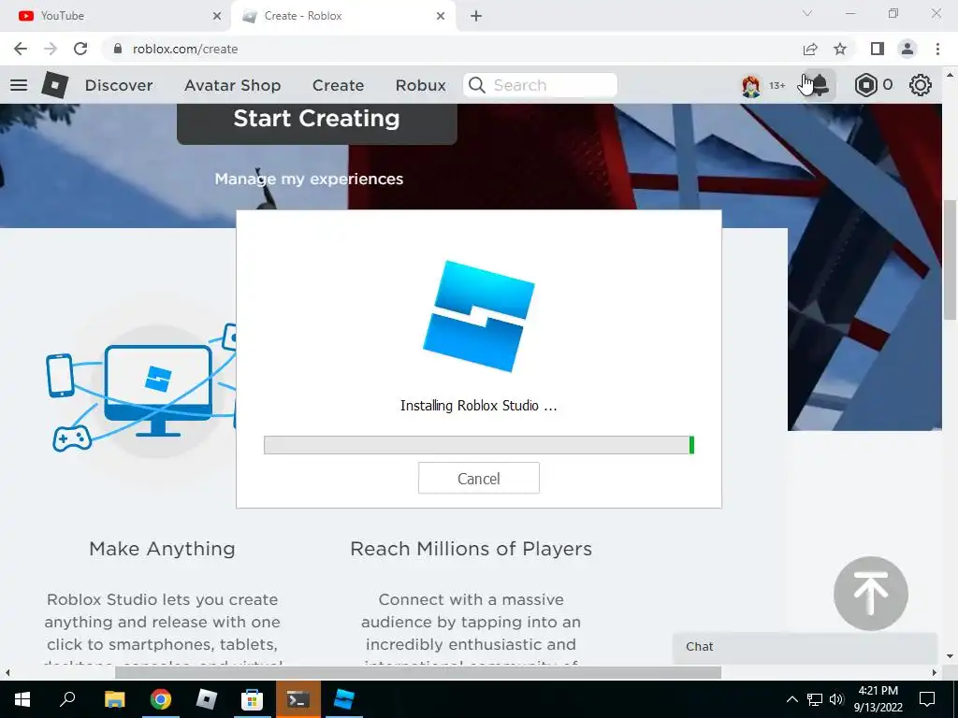The width and height of the screenshot is (958, 718).
Task: Click the vertical page scrollbar thumb
Action: [950, 260]
